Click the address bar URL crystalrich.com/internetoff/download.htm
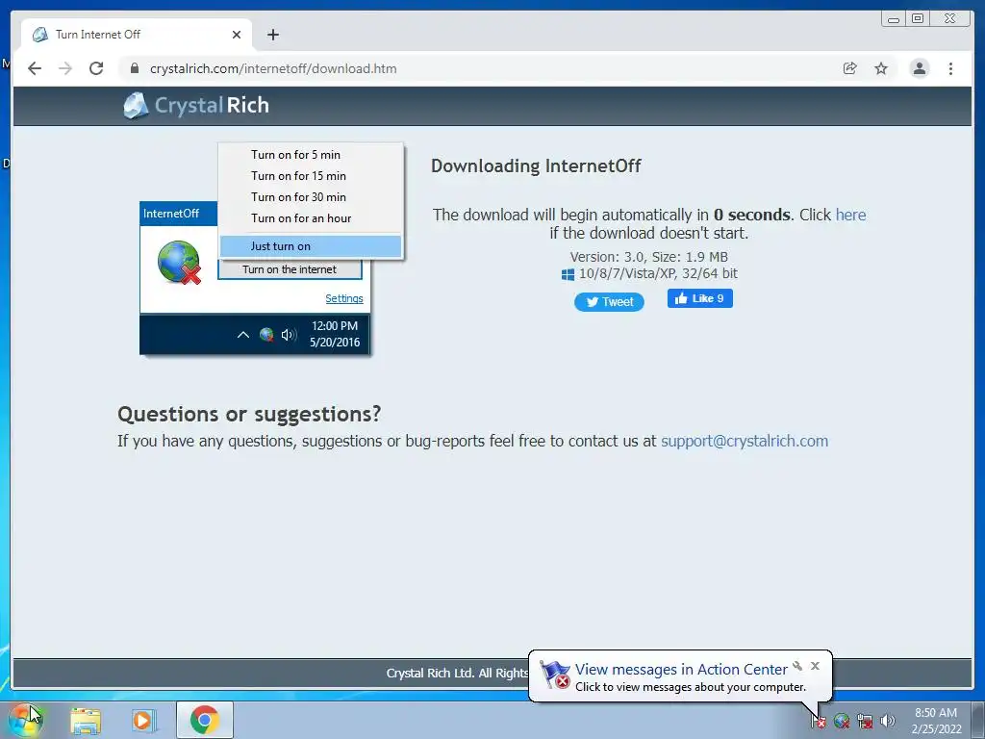 click(x=273, y=68)
